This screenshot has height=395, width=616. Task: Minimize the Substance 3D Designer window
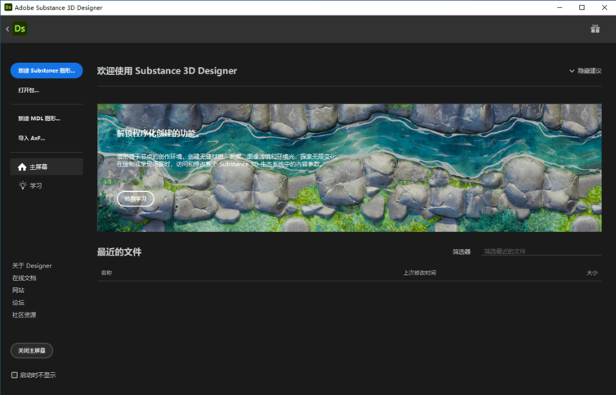[560, 7]
